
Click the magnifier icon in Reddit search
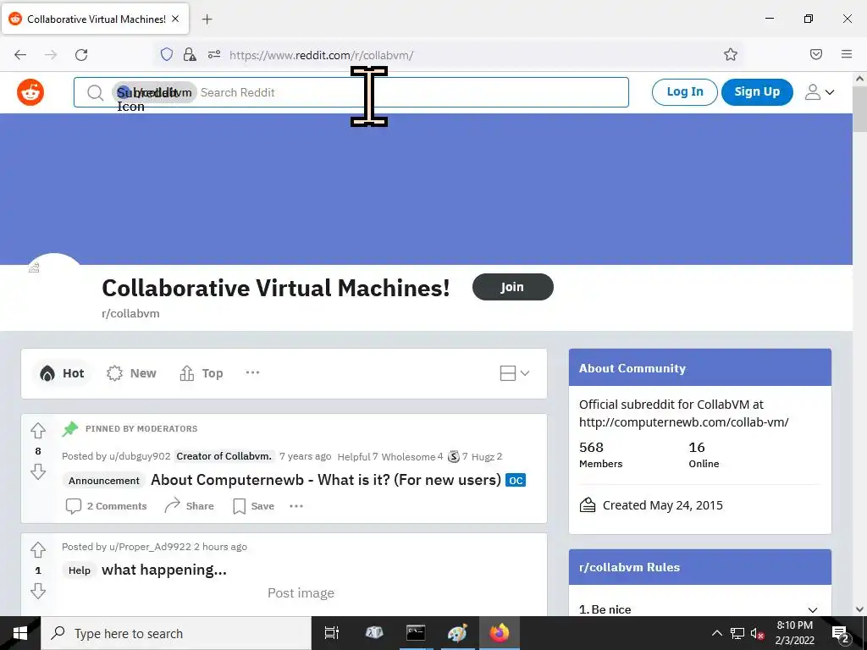(95, 92)
